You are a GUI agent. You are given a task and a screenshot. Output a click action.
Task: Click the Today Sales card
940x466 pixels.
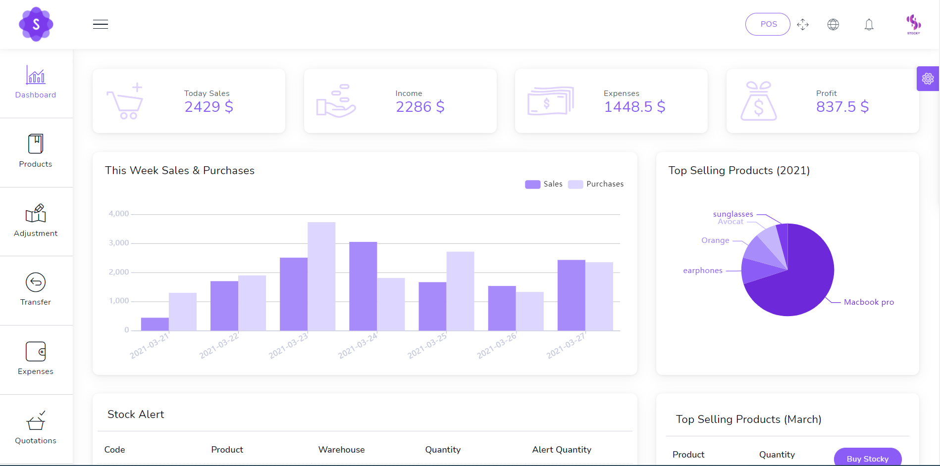tap(189, 101)
